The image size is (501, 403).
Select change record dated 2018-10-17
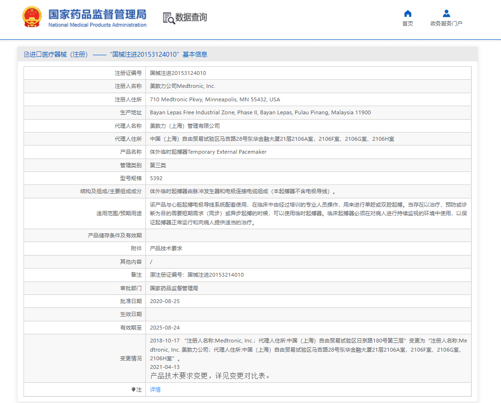309,350
